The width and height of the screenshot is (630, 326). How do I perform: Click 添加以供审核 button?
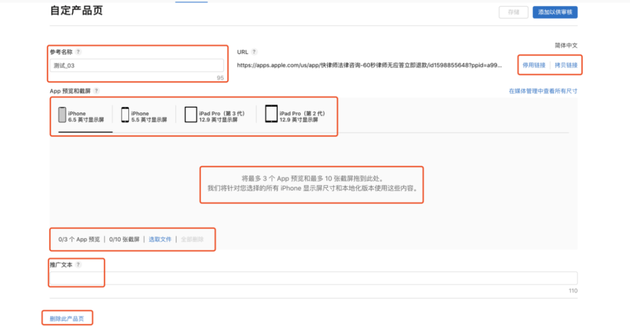(555, 12)
